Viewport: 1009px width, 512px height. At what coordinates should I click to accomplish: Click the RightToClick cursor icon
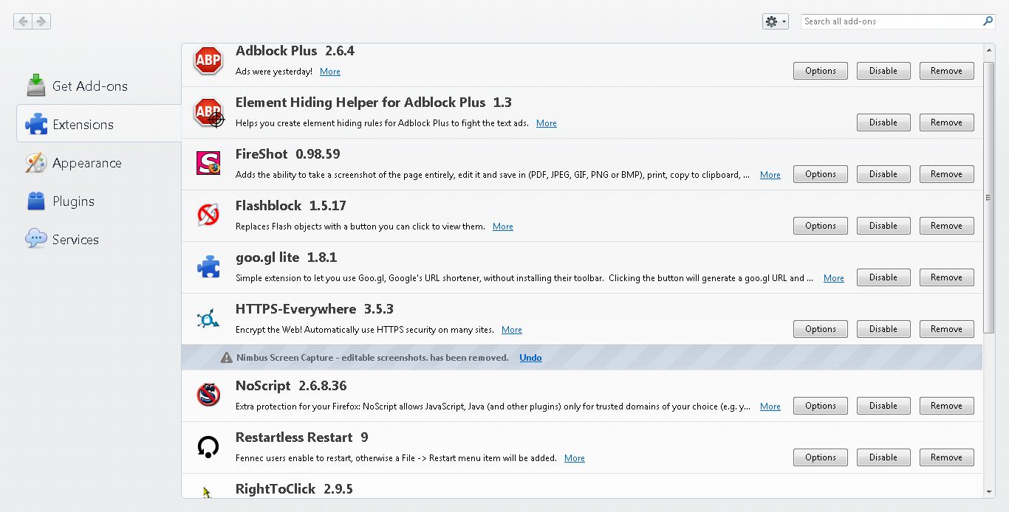click(x=207, y=491)
